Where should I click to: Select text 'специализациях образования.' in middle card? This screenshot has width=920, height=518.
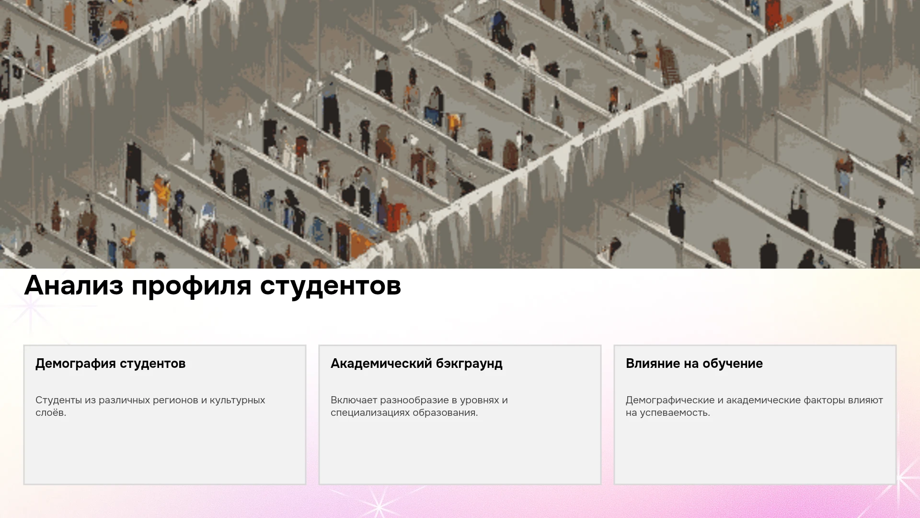tap(404, 412)
